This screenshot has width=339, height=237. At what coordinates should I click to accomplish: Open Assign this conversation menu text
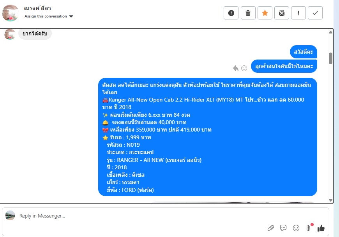(46, 16)
